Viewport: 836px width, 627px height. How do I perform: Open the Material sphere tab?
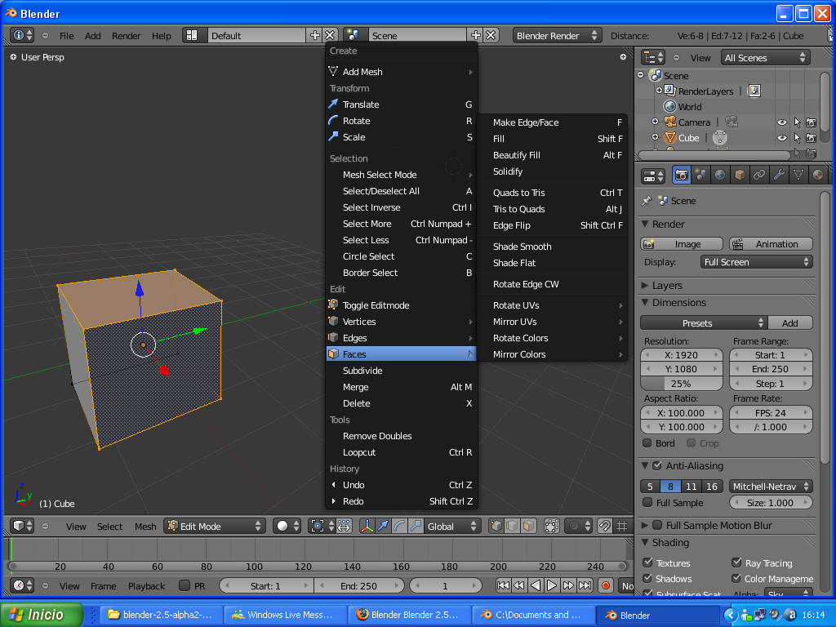point(818,175)
